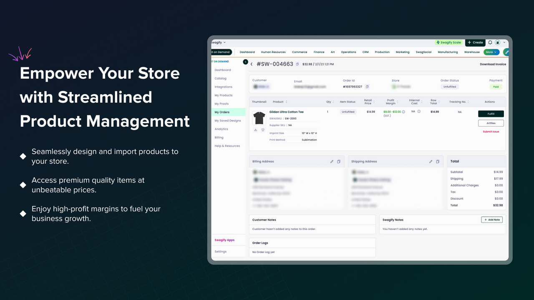Go back using the arrow beside #SW-004663

[252, 64]
